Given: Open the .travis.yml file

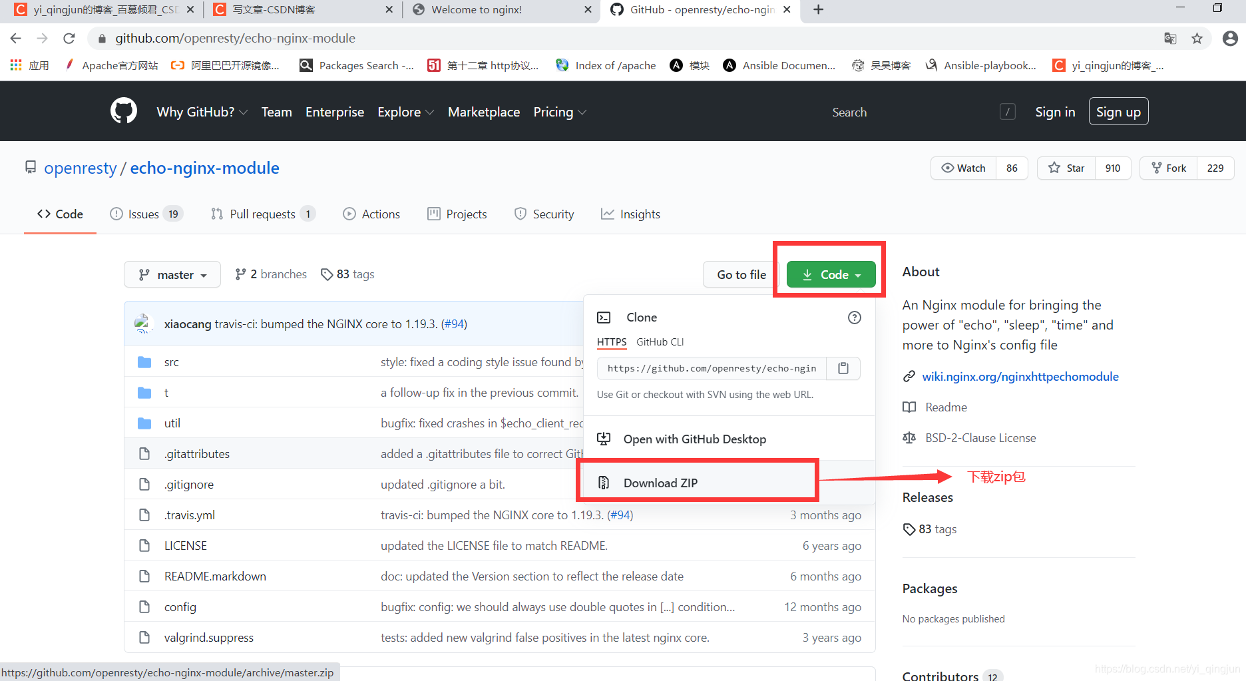Looking at the screenshot, I should coord(190,515).
